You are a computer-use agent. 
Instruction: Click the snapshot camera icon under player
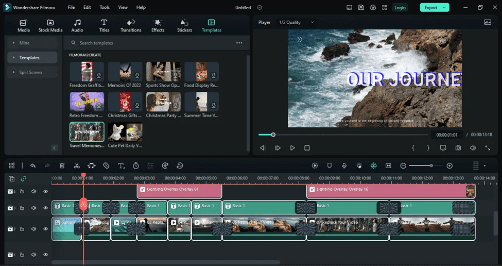pyautogui.click(x=458, y=148)
